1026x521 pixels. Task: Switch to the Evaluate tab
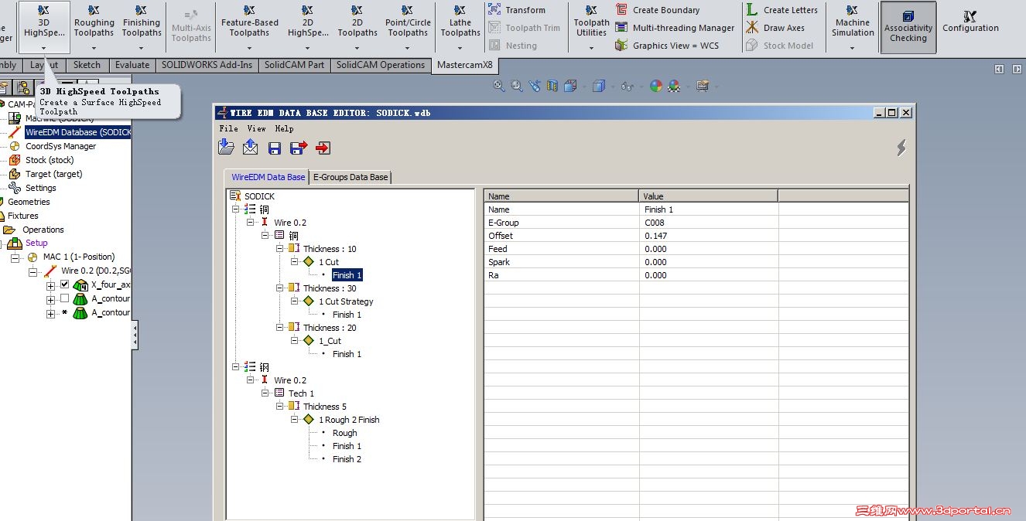point(132,65)
